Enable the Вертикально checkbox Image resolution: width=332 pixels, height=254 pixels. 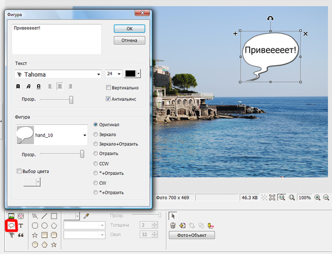[x=108, y=88]
